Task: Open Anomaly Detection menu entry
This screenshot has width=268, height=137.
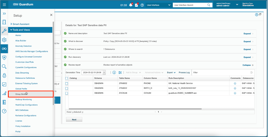Action: pyautogui.click(x=24, y=46)
